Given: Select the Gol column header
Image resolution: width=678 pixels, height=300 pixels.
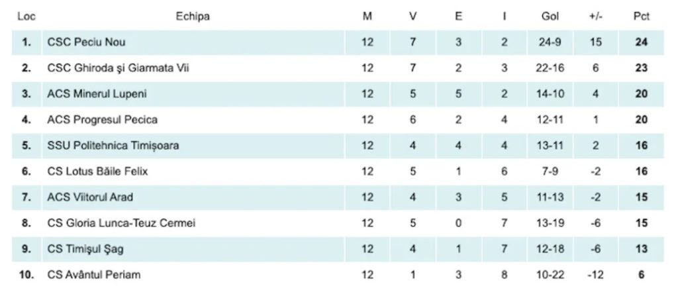Looking at the screenshot, I should pos(551,17).
